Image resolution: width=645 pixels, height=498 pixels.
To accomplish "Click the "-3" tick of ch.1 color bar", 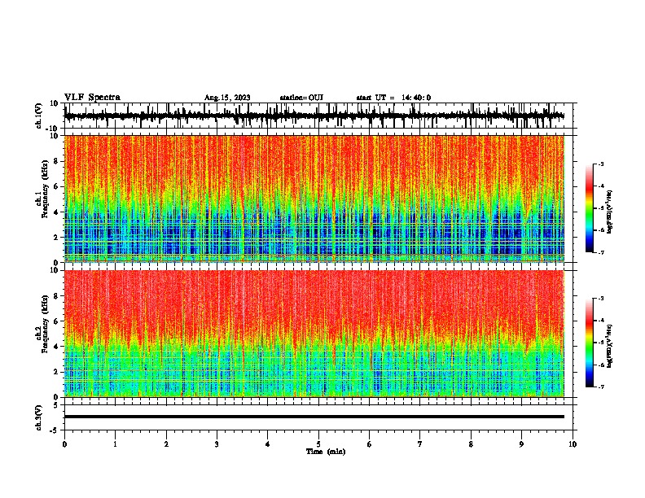I will 600,164.
